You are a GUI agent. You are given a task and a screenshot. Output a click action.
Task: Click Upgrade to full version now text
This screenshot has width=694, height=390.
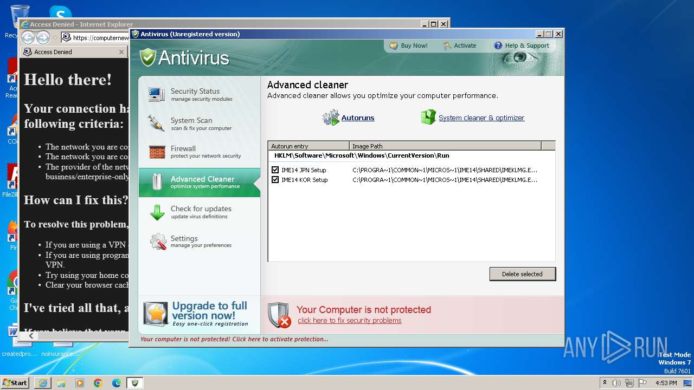click(x=209, y=310)
